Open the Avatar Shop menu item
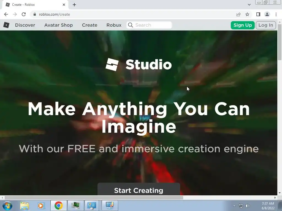 point(58,25)
